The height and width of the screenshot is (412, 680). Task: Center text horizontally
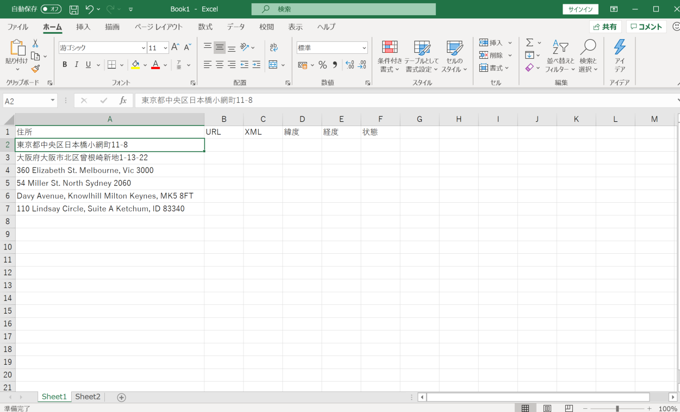(x=220, y=65)
